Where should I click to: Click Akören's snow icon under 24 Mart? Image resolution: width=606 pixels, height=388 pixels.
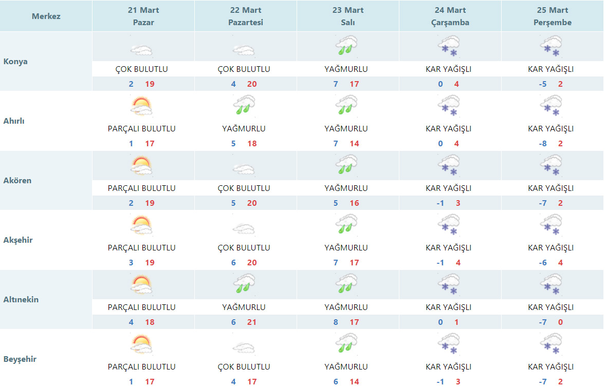click(x=449, y=166)
